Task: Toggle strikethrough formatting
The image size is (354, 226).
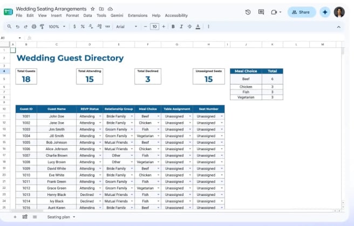Action: pos(189,26)
